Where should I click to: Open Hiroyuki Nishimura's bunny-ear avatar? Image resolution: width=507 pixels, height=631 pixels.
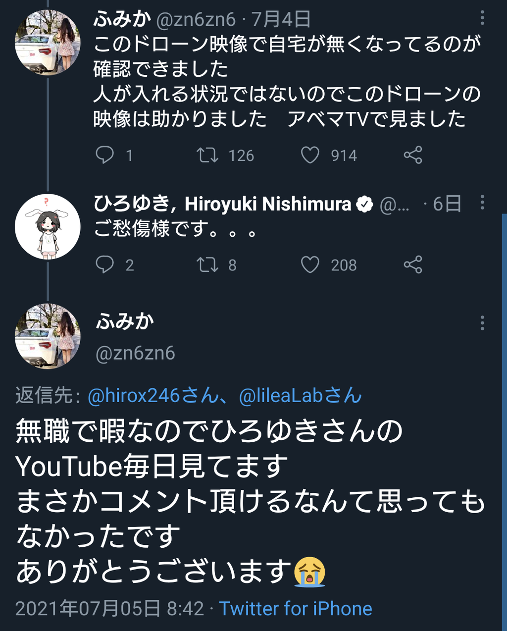coord(48,227)
